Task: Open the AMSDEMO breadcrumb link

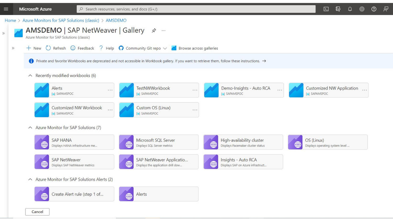Action: (116, 20)
